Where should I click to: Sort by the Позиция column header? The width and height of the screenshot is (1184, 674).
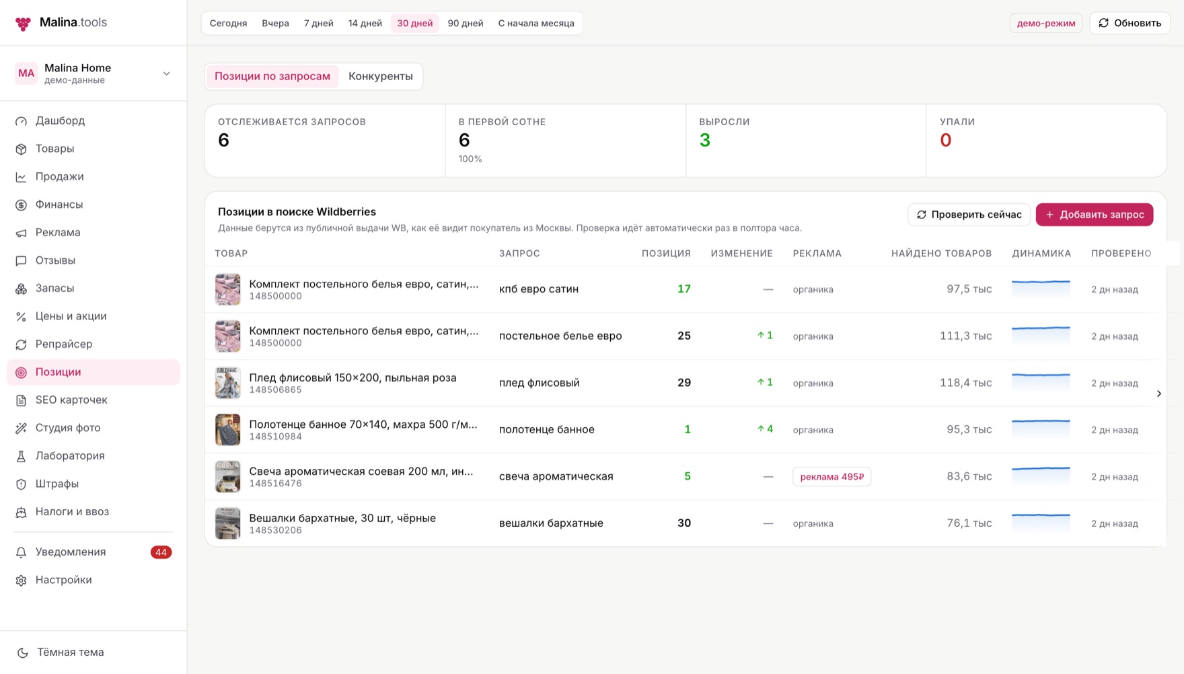tap(666, 254)
